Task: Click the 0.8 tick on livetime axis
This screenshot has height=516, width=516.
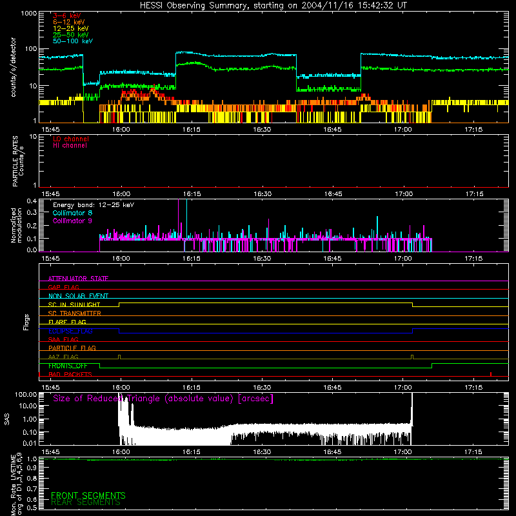Action: click(32, 478)
